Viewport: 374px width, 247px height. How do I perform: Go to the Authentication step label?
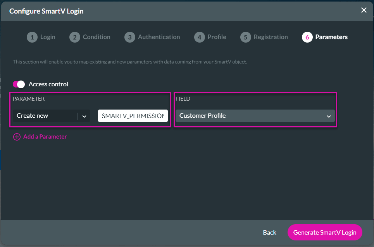(159, 37)
